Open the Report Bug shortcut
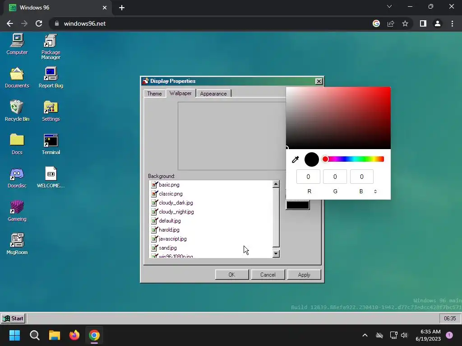The height and width of the screenshot is (346, 462). point(51,77)
